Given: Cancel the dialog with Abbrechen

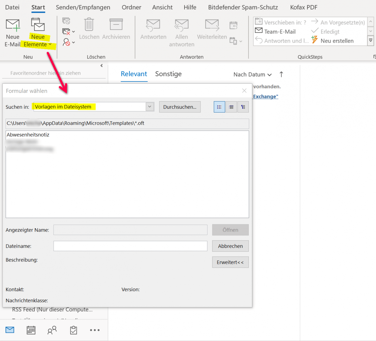Looking at the screenshot, I should (x=230, y=246).
